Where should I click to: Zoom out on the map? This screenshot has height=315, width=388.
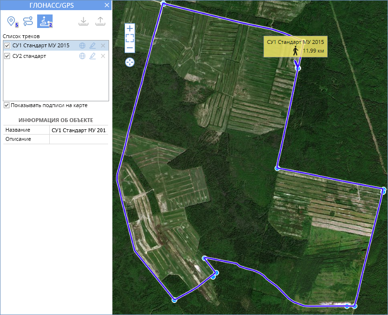pyautogui.click(x=130, y=48)
